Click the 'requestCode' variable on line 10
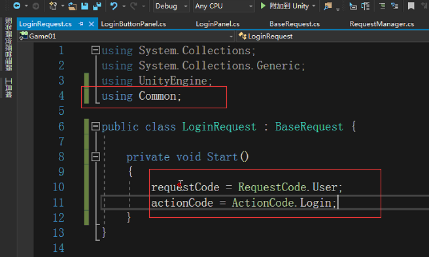Viewport: 429px width, 257px height. [185, 187]
